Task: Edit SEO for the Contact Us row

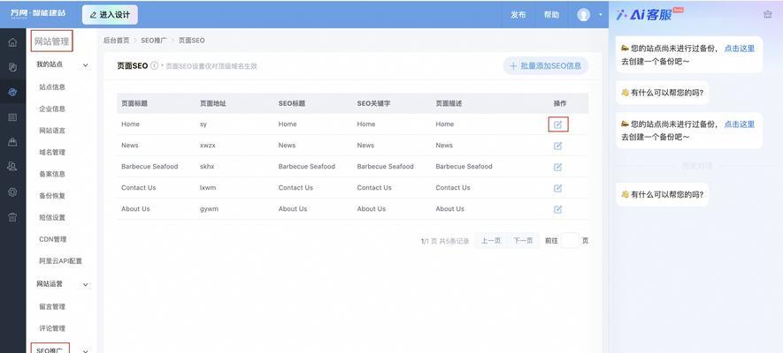Action: click(x=557, y=188)
